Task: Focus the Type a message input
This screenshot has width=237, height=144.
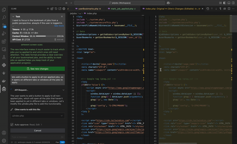Action: 36,137
